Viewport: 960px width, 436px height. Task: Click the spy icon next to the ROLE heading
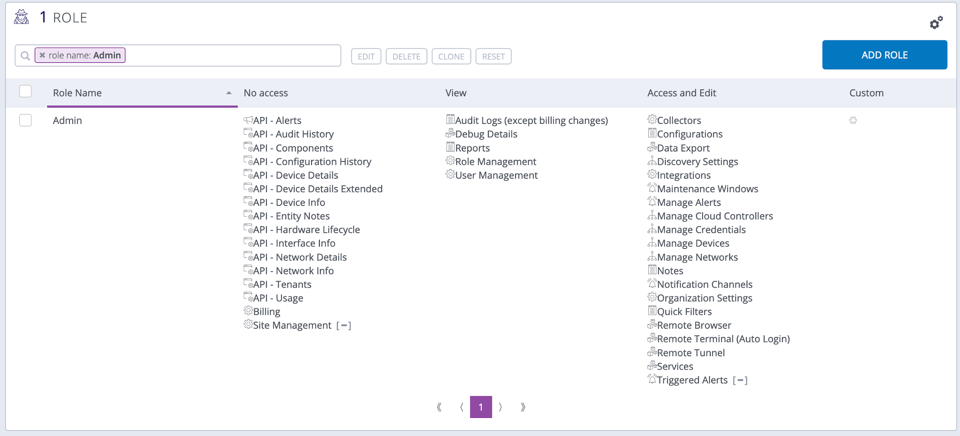point(21,17)
